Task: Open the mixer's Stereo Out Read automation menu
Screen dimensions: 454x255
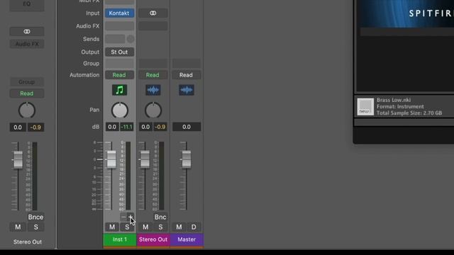Action: point(153,75)
